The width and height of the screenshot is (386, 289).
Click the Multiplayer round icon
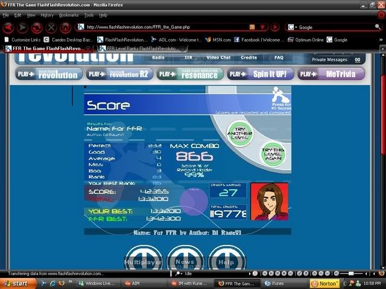pos(142,261)
